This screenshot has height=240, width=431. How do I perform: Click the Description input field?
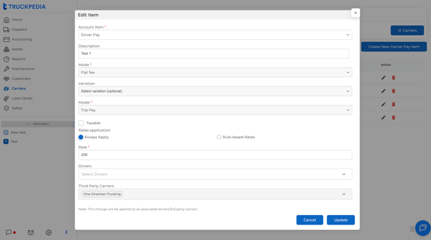(214, 53)
